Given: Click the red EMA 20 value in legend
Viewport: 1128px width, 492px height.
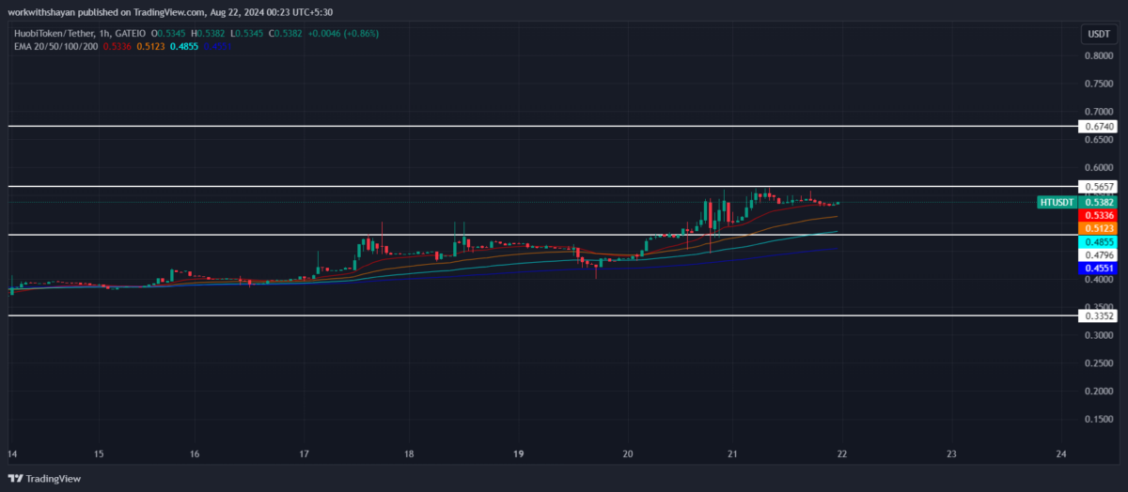Looking at the screenshot, I should pos(117,45).
